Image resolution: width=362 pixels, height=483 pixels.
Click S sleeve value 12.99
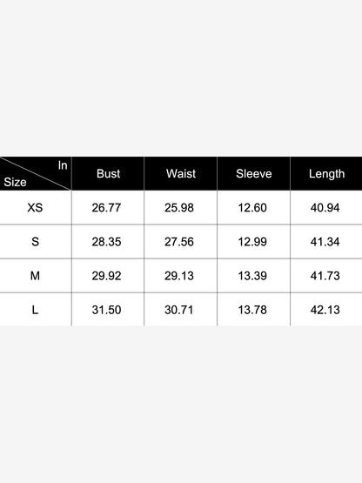click(x=252, y=242)
